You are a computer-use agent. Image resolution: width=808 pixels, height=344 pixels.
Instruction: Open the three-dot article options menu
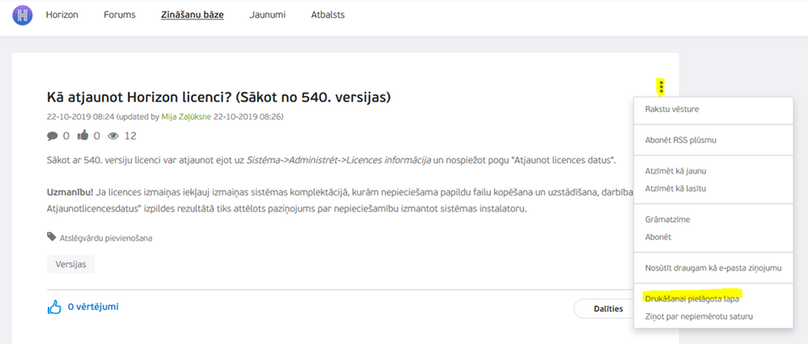coord(661,86)
